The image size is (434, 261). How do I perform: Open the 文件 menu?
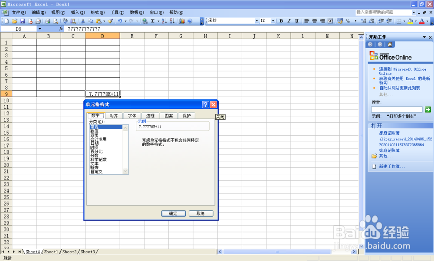click(x=19, y=13)
